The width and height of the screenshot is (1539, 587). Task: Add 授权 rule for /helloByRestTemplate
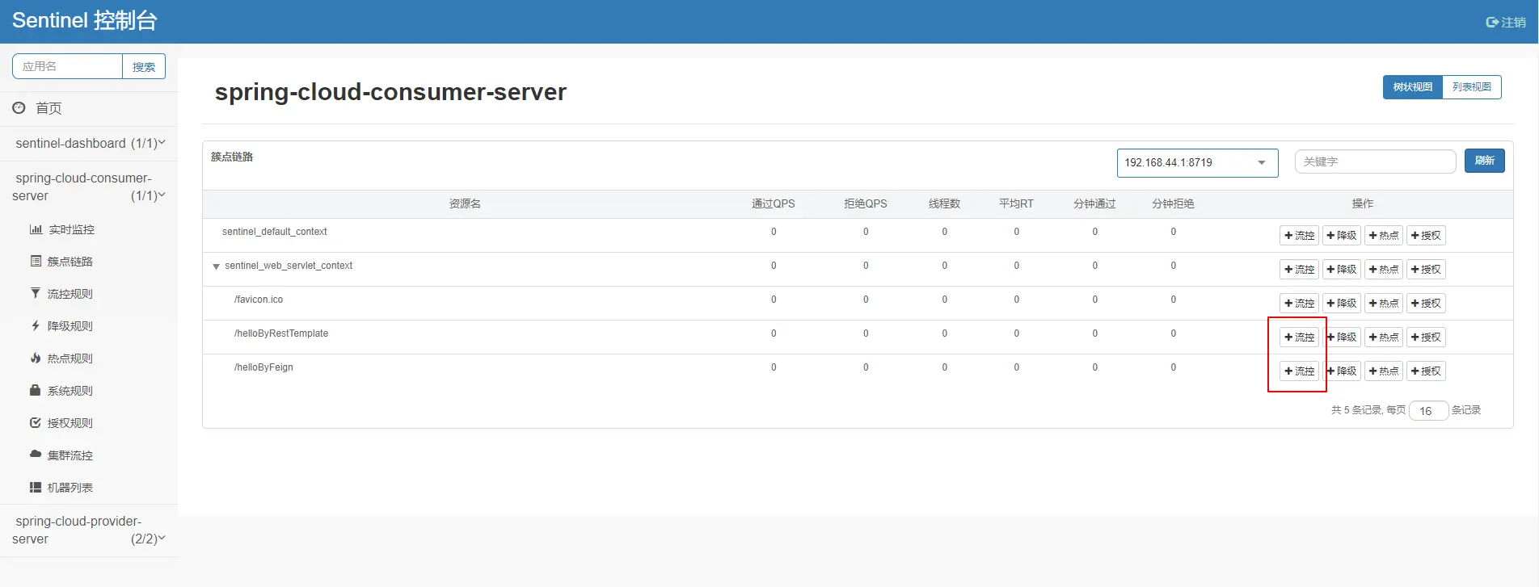tap(1426, 337)
